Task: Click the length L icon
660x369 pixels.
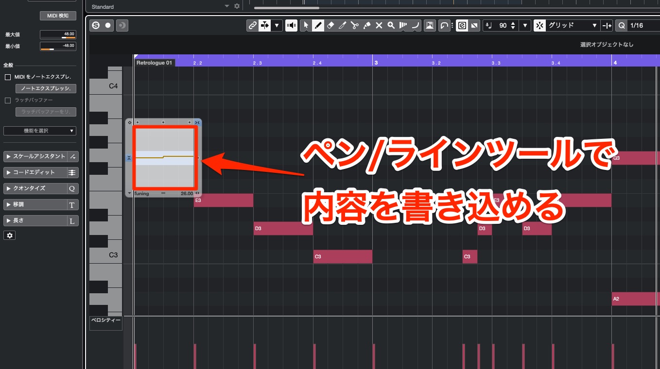Action: coord(72,220)
